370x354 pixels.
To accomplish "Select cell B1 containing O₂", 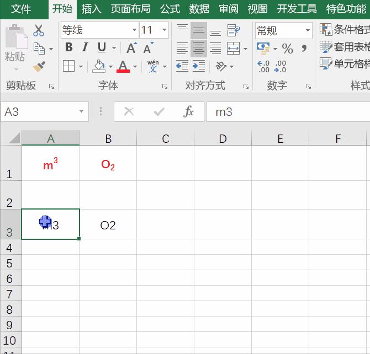I will (x=108, y=163).
